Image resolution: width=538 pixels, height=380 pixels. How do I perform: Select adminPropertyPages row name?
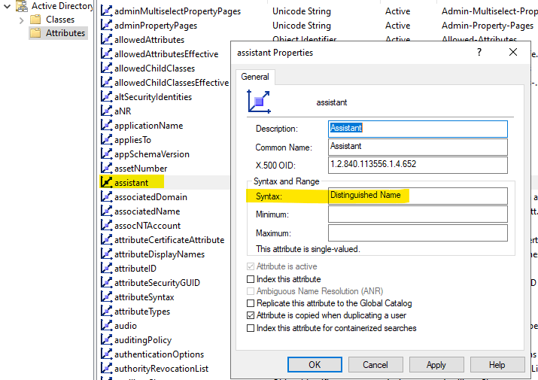[x=156, y=26]
